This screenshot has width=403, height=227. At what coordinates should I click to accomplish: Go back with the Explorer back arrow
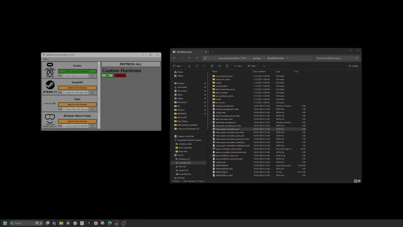click(174, 58)
